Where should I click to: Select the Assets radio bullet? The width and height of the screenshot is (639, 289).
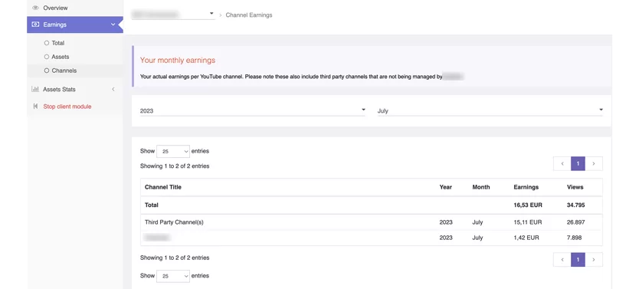[47, 57]
